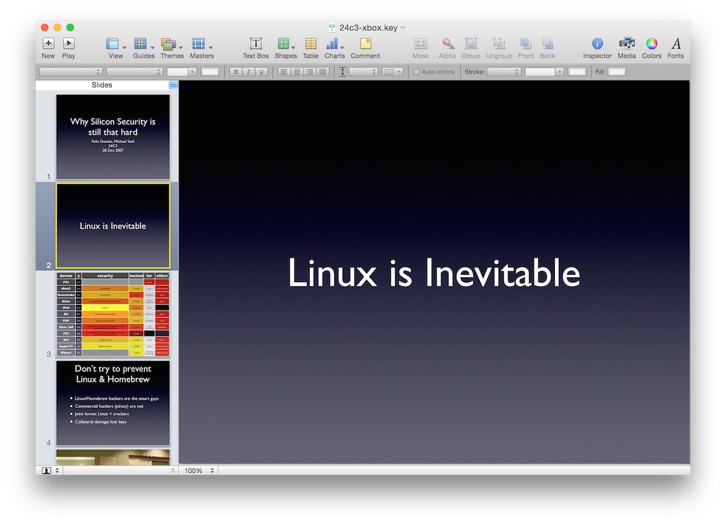Insert a Text Box
726x526 pixels.
click(255, 44)
